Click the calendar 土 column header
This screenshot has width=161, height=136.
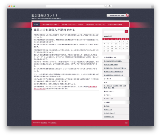[123, 39]
